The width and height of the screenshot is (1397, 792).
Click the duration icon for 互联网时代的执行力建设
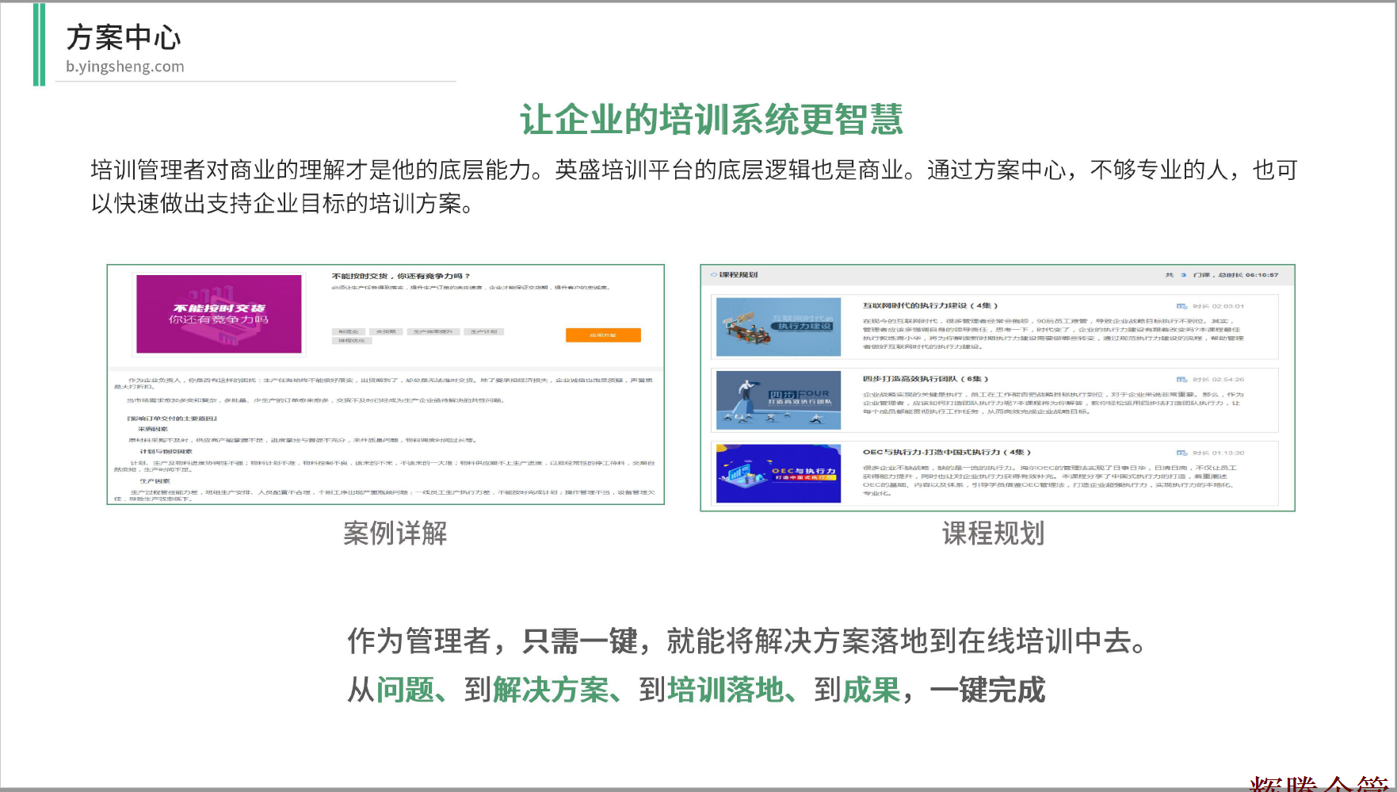click(x=1181, y=306)
